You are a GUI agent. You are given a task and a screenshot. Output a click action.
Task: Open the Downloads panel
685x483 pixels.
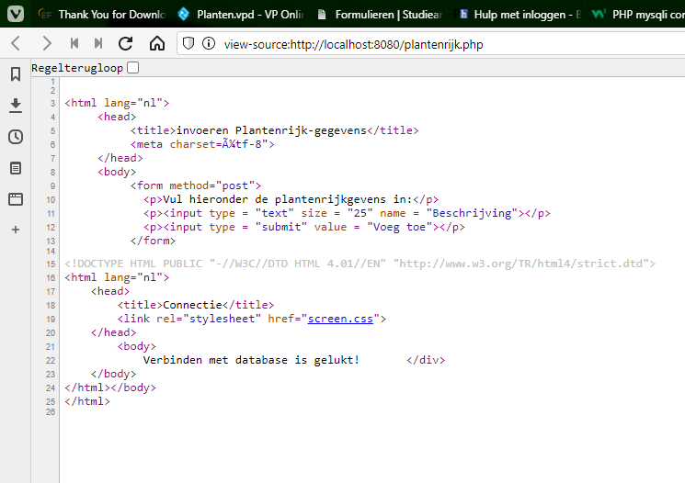pos(16,106)
